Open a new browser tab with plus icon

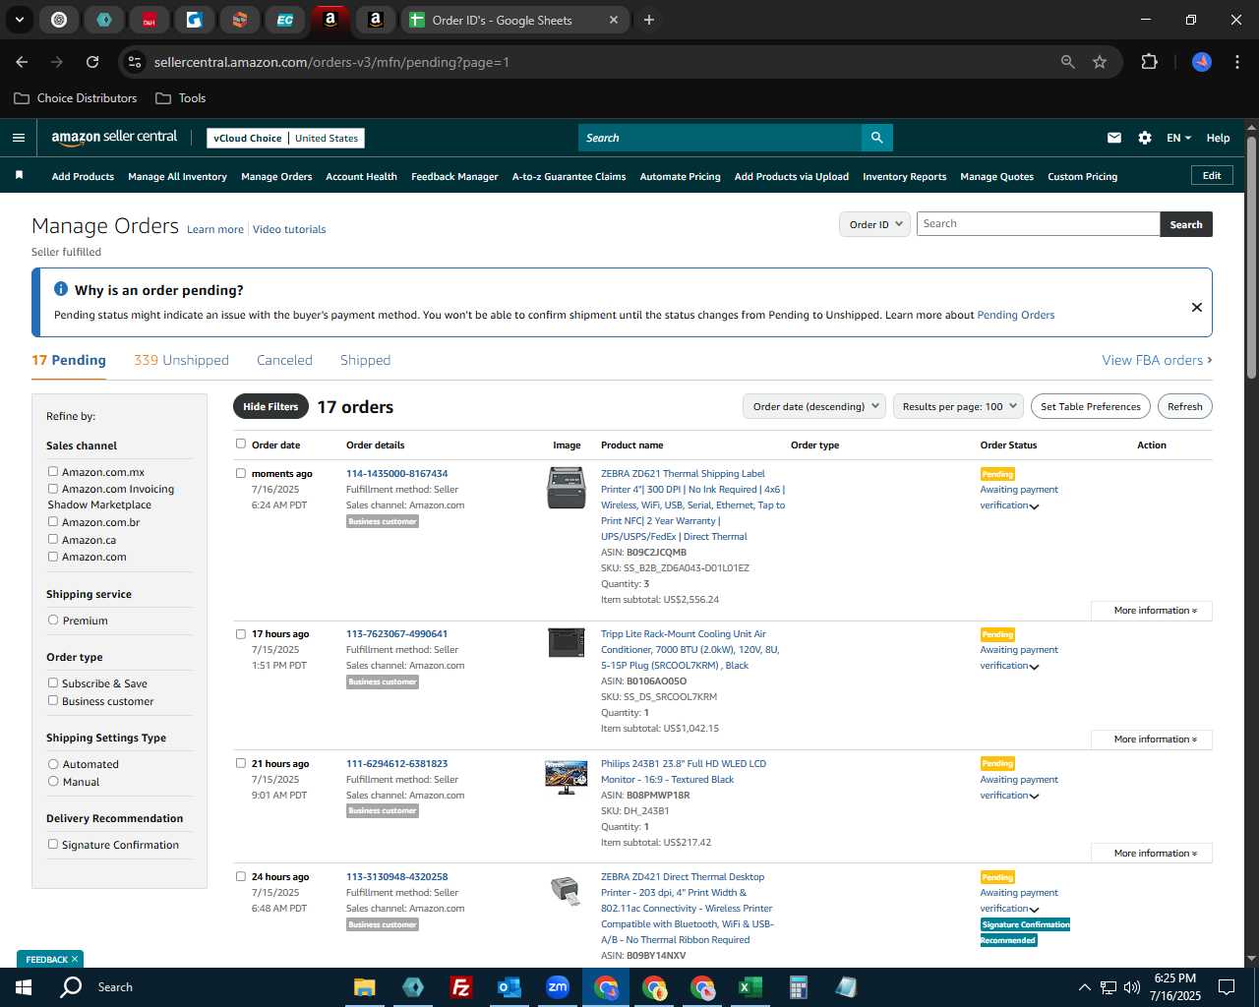tap(649, 20)
